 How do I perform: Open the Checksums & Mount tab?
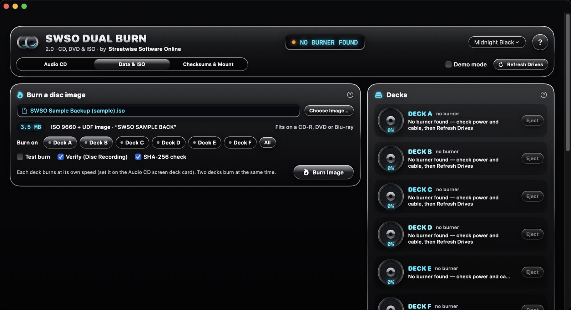pos(208,64)
